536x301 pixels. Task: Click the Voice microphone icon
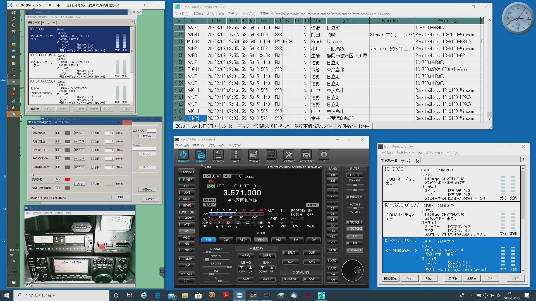tap(236, 155)
